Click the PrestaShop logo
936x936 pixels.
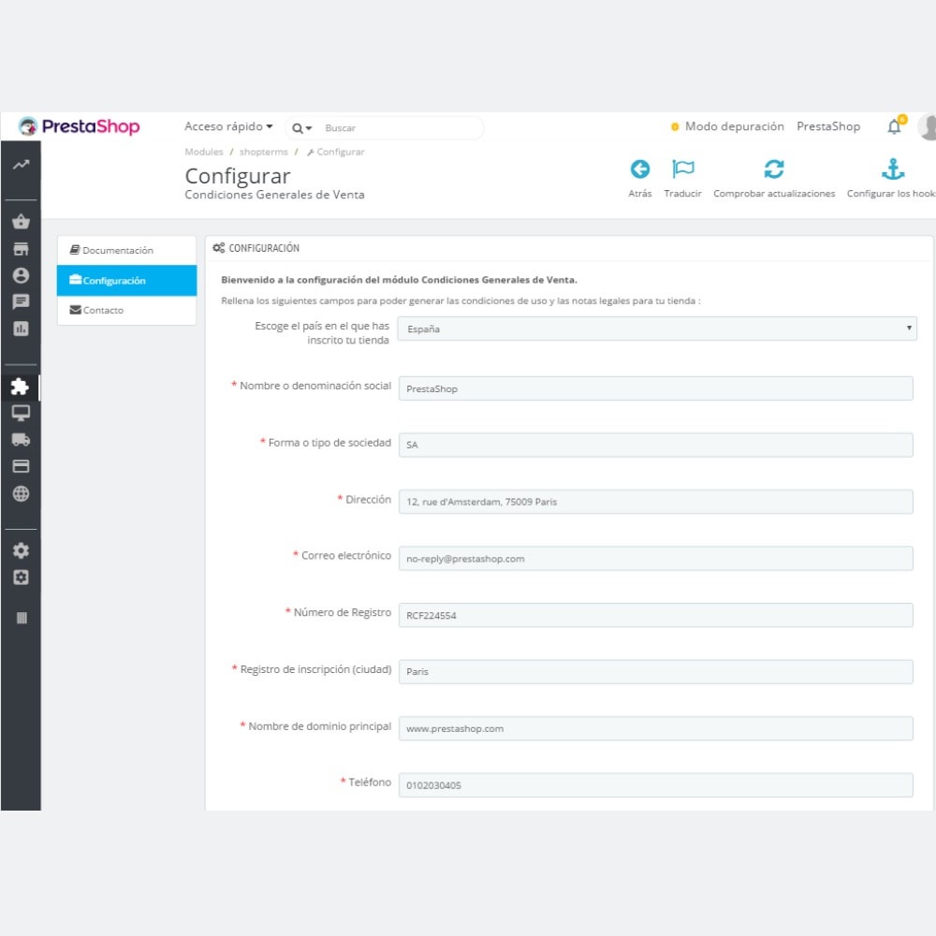(x=79, y=126)
